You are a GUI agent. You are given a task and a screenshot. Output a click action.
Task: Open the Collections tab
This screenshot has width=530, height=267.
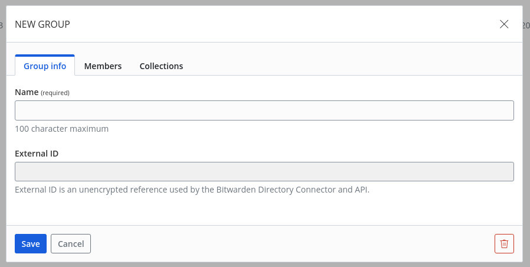click(161, 66)
